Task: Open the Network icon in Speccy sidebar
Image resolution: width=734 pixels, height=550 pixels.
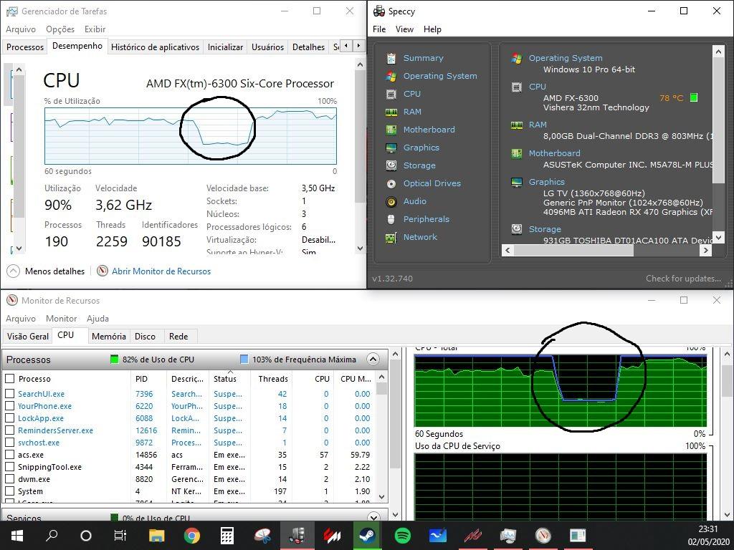Action: pyautogui.click(x=391, y=238)
